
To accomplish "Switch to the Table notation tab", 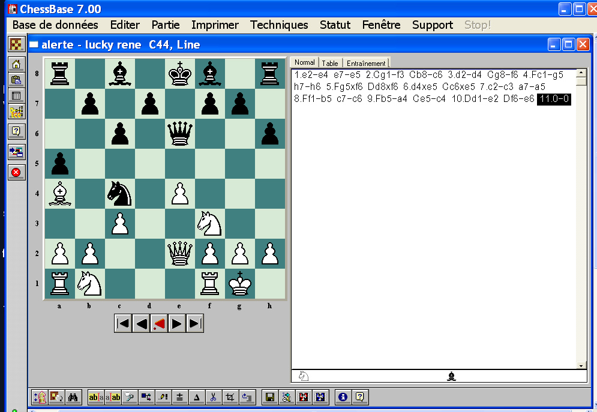I will coord(330,63).
